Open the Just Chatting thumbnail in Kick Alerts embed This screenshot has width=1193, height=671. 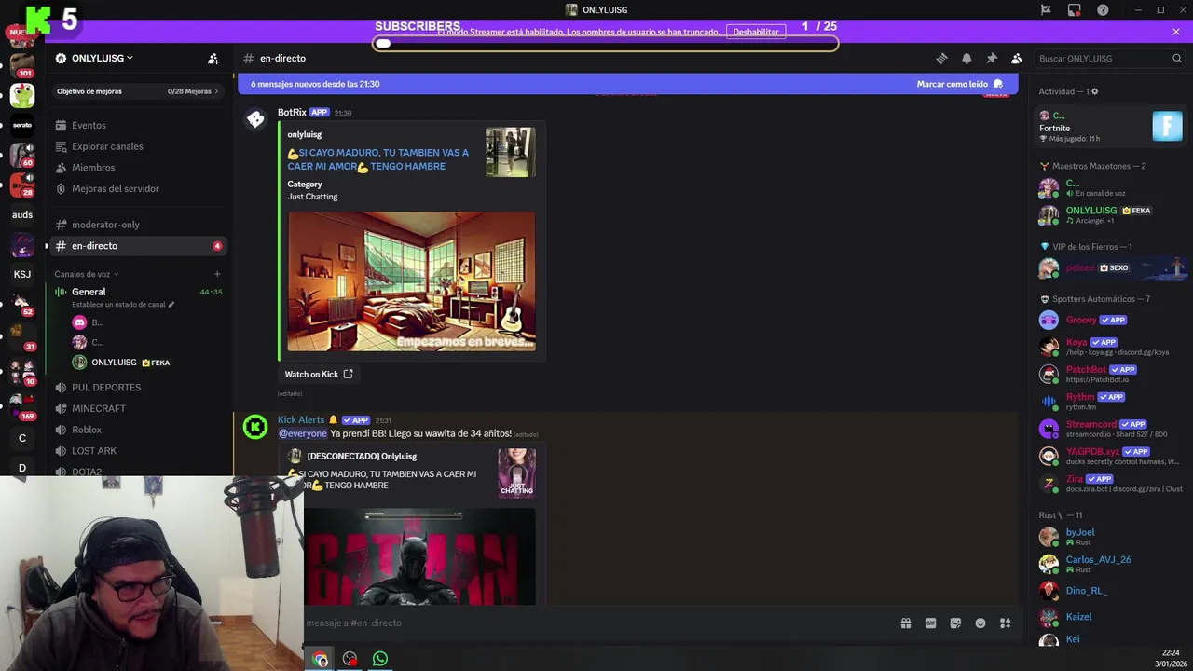pyautogui.click(x=516, y=473)
